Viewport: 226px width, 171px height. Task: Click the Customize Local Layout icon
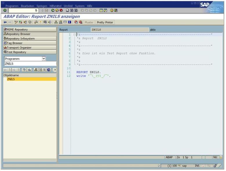(116, 10)
